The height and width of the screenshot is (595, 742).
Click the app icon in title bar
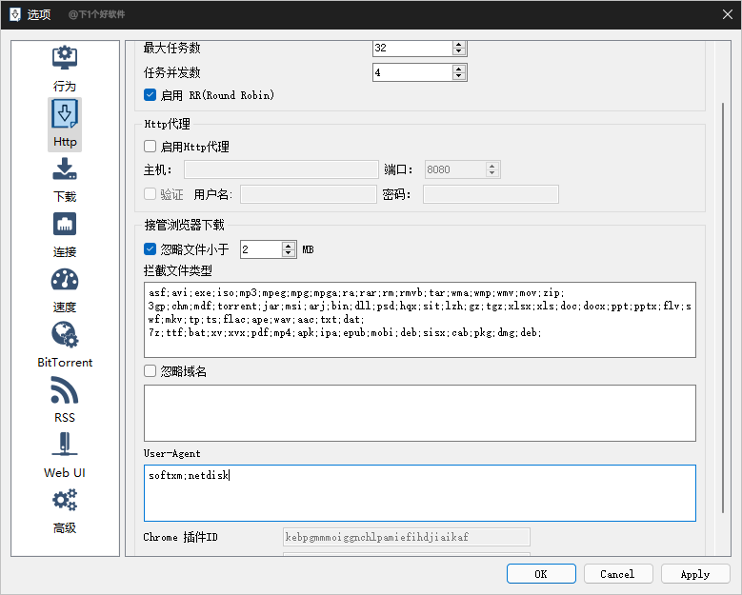(15, 14)
